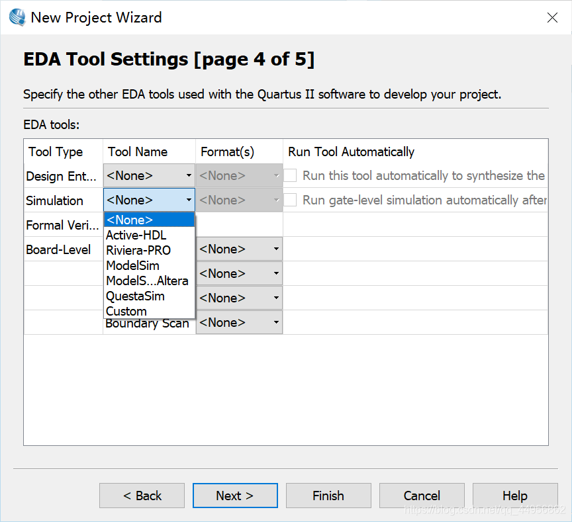Click the Format(s) column header

click(x=239, y=152)
